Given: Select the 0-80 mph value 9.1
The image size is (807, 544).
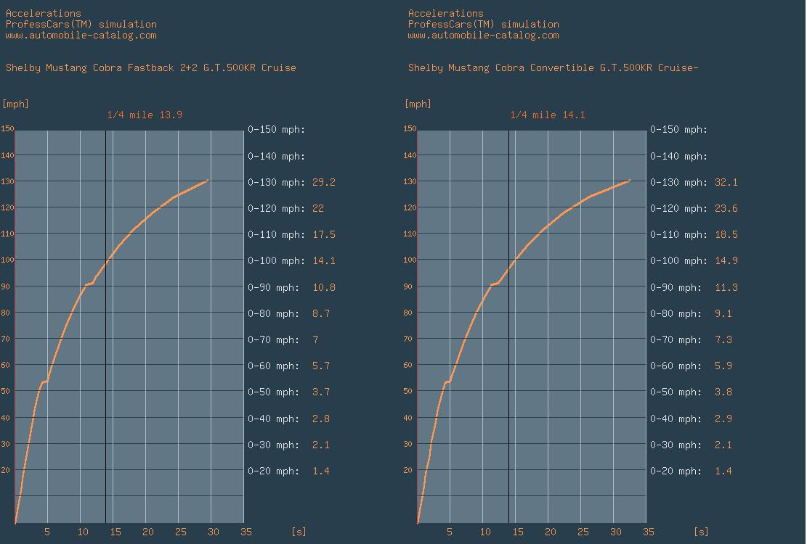Looking at the screenshot, I should point(723,314).
